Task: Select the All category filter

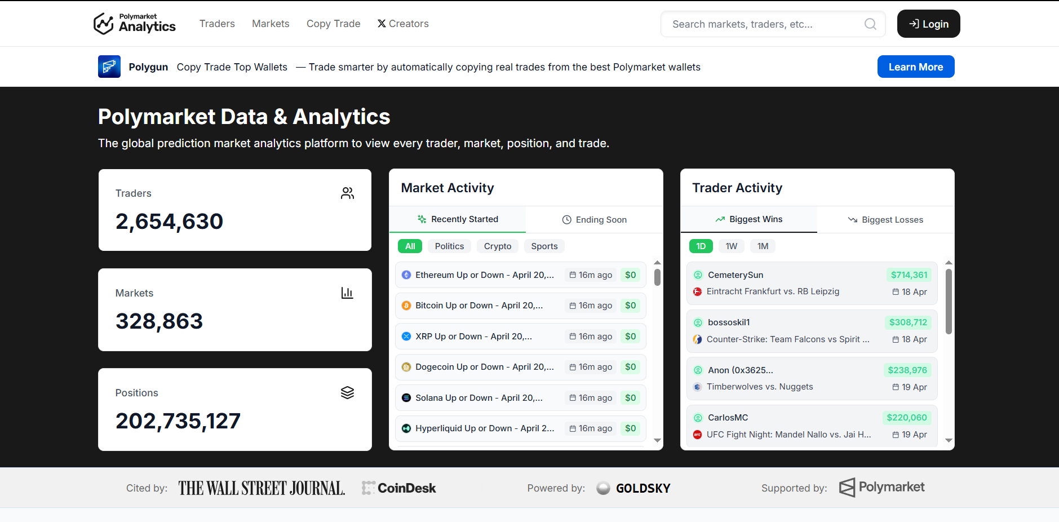Action: [x=410, y=246]
